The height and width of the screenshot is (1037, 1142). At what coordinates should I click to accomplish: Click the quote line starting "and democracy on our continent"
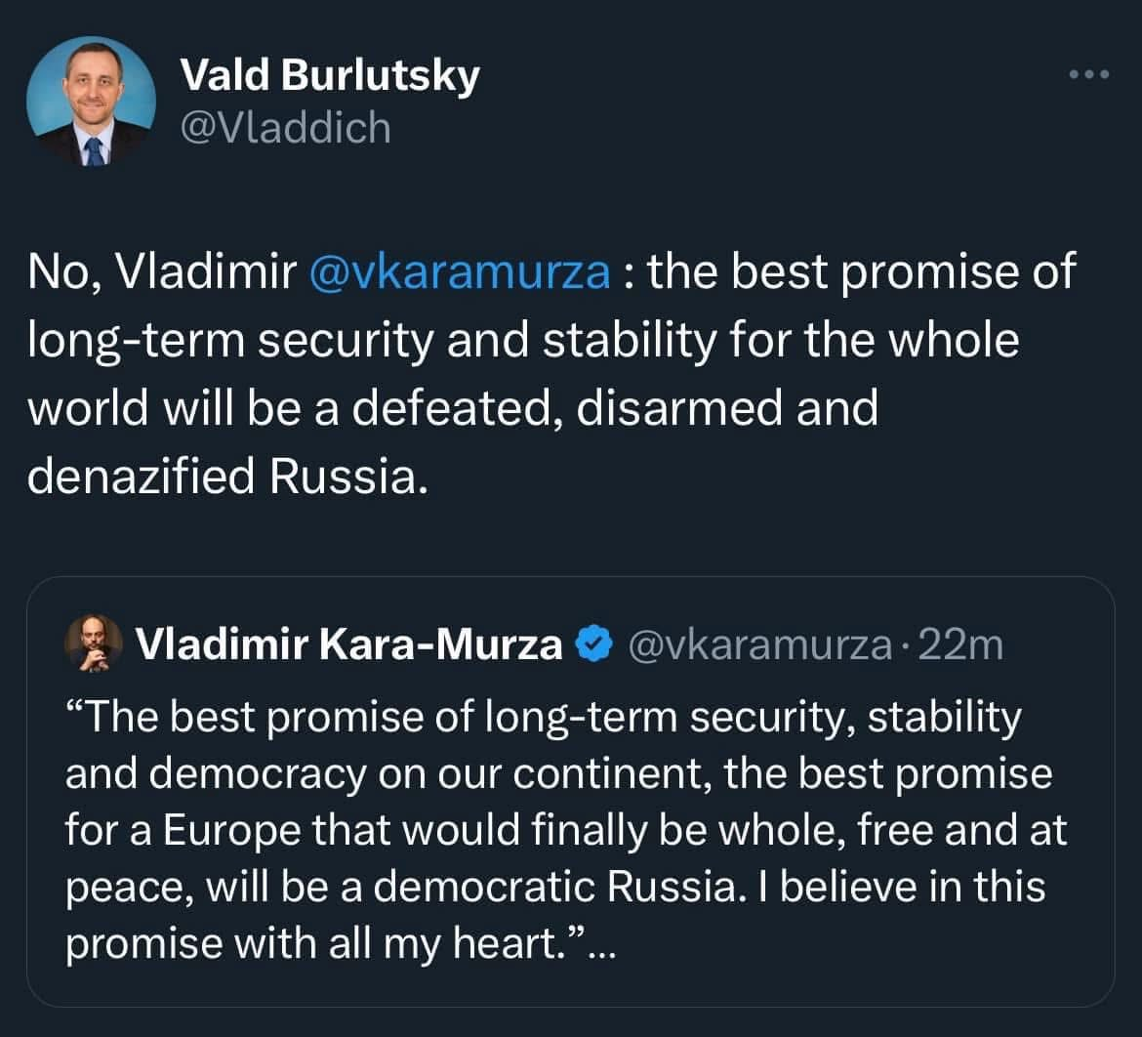(558, 774)
